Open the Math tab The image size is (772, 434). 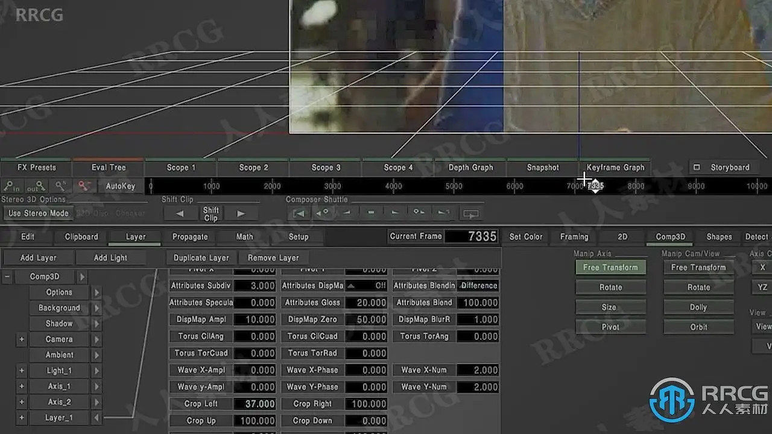click(x=244, y=237)
